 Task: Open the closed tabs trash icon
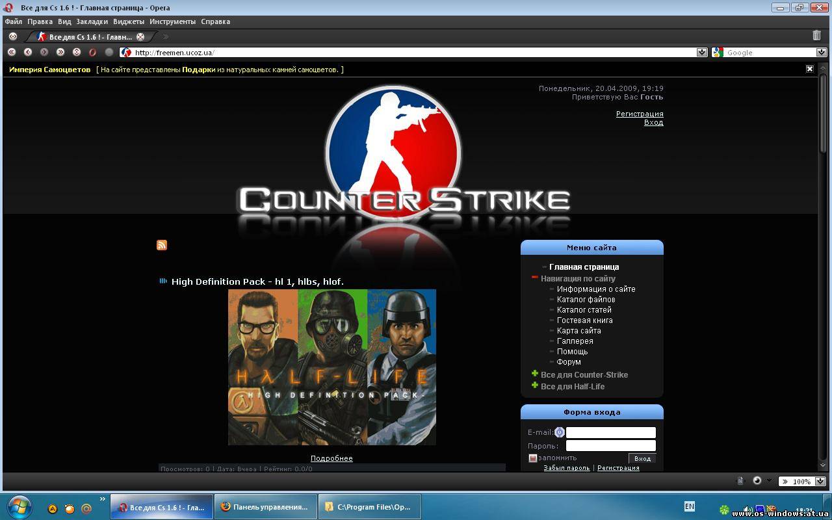817,36
